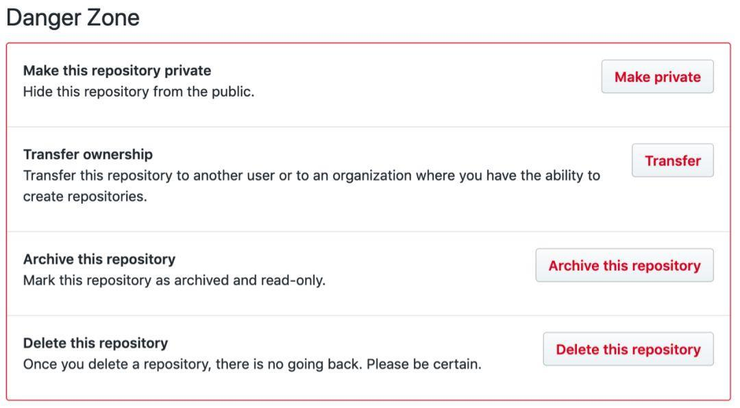Click the Delete this repository button
The image size is (740, 408).
point(628,349)
